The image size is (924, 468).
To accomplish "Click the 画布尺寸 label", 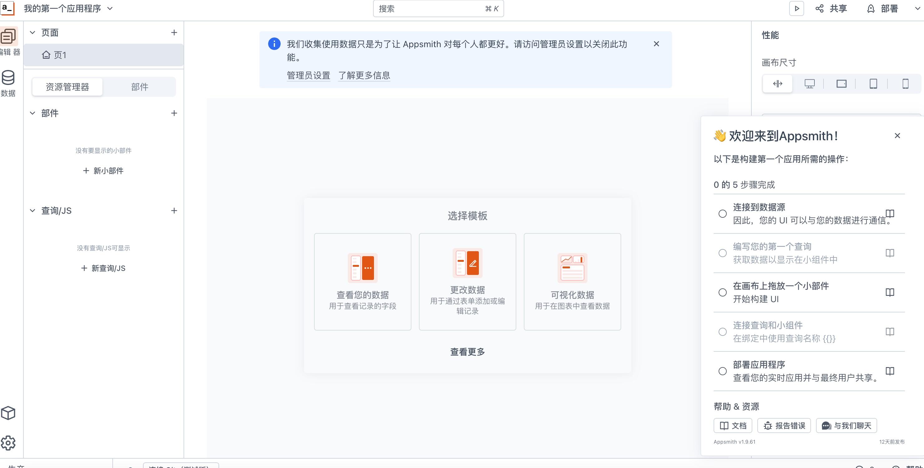I will point(779,63).
